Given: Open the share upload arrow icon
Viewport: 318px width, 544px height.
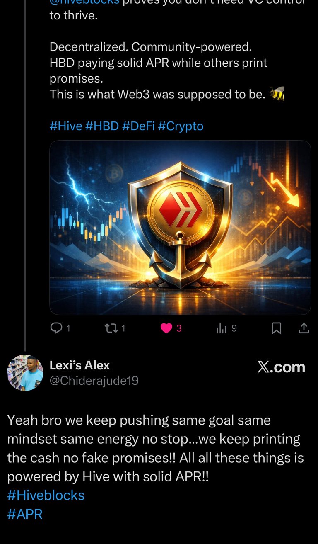Looking at the screenshot, I should (x=304, y=328).
